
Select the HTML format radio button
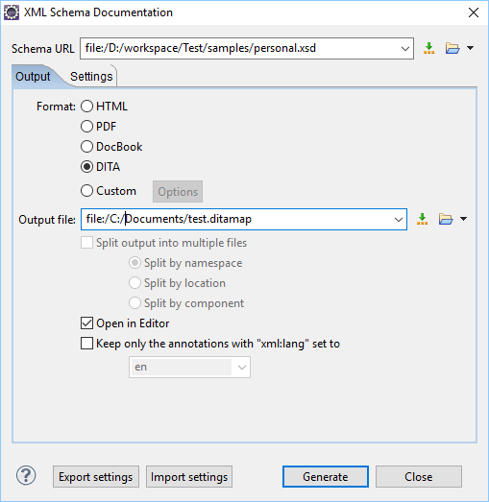[x=86, y=107]
